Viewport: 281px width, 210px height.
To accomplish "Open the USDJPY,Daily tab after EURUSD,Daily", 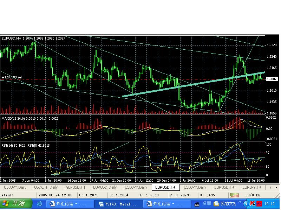I will coord(136,188).
